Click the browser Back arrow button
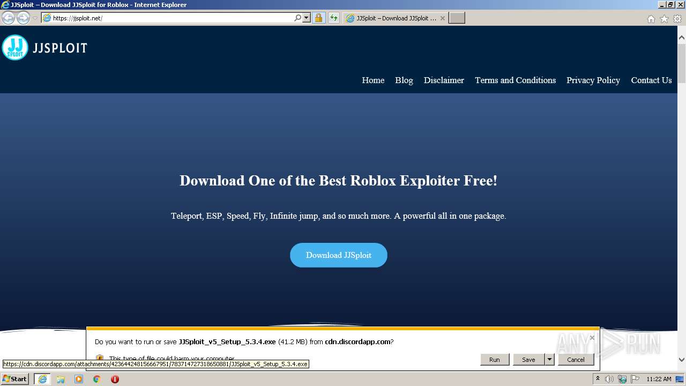This screenshot has width=686, height=386. click(8, 18)
